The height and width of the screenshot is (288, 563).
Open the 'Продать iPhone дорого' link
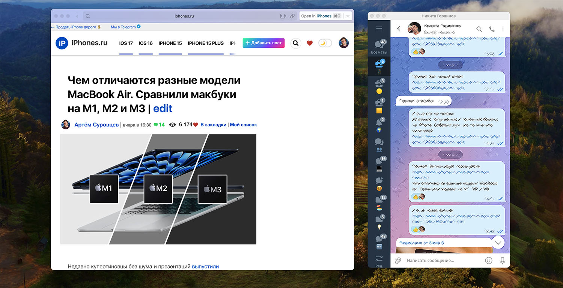point(76,27)
